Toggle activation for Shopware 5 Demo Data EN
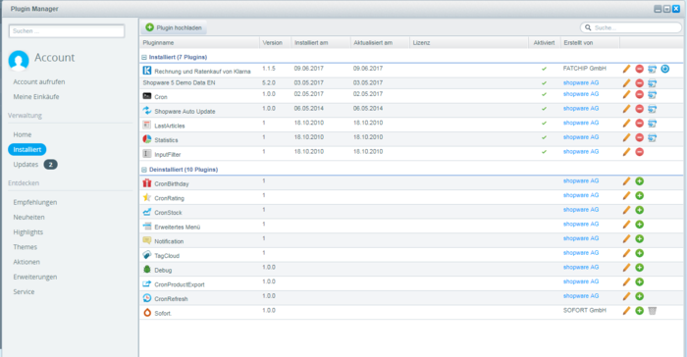Screen dimensions: 687x357 coord(544,83)
